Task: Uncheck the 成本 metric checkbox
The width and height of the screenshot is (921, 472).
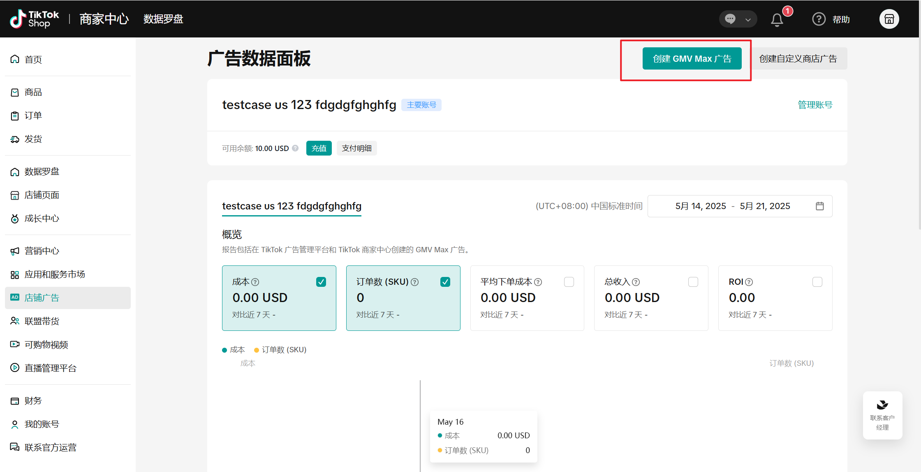Action: (321, 282)
